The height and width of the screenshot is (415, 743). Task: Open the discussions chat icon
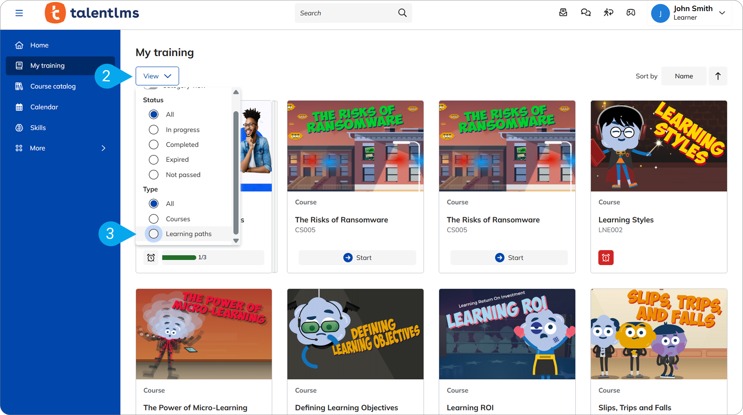click(x=585, y=13)
